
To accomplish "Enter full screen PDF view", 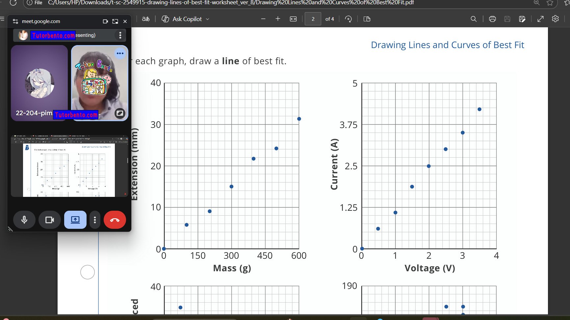I will click(x=540, y=19).
